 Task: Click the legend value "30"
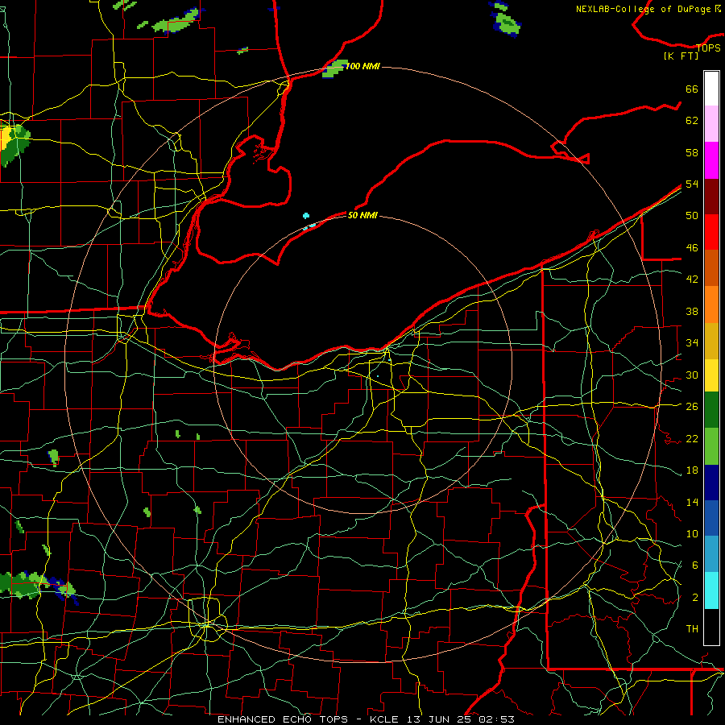tap(692, 375)
